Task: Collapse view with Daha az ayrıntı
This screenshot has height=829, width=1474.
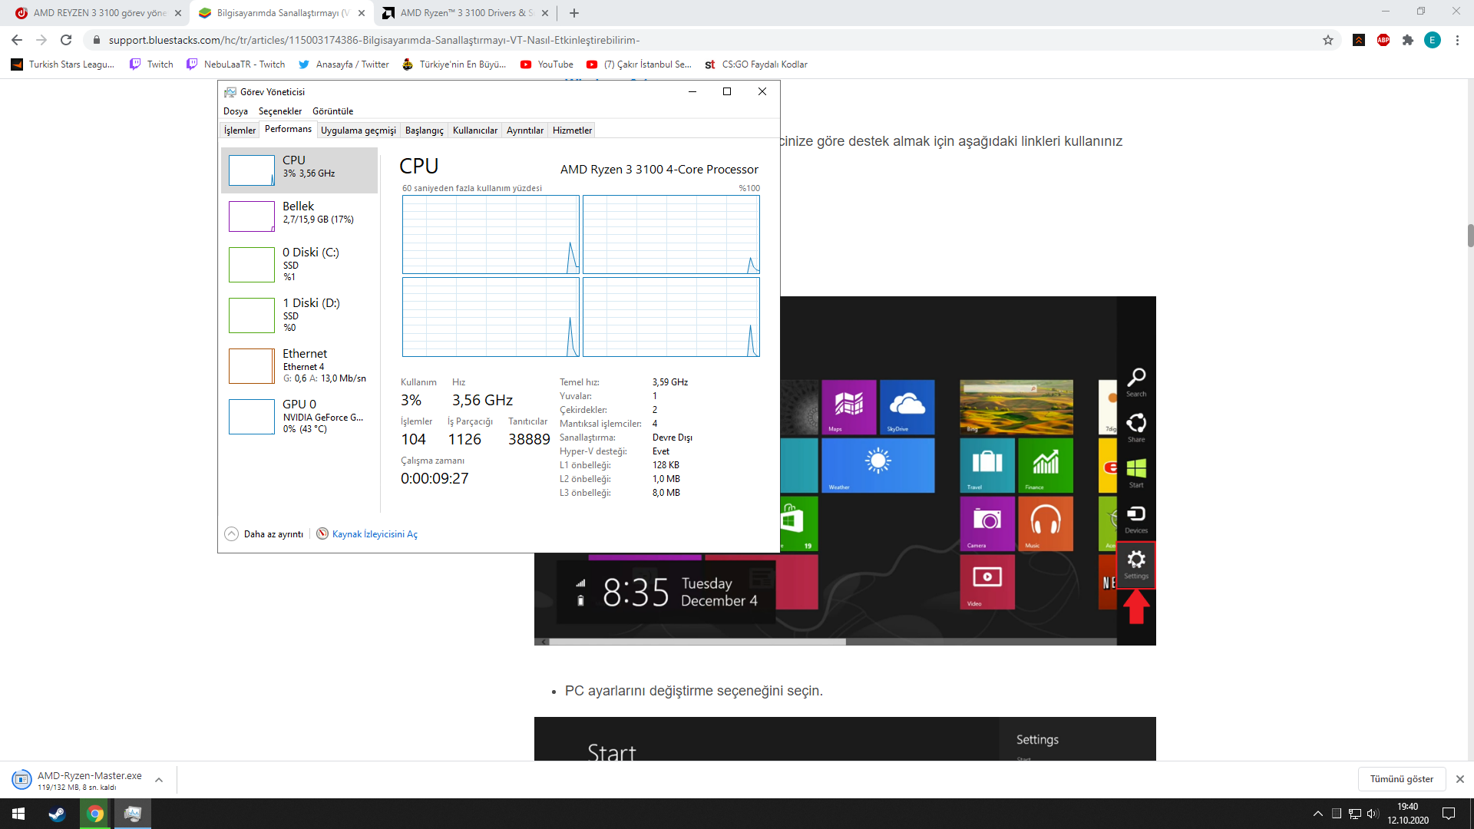Action: [x=264, y=534]
